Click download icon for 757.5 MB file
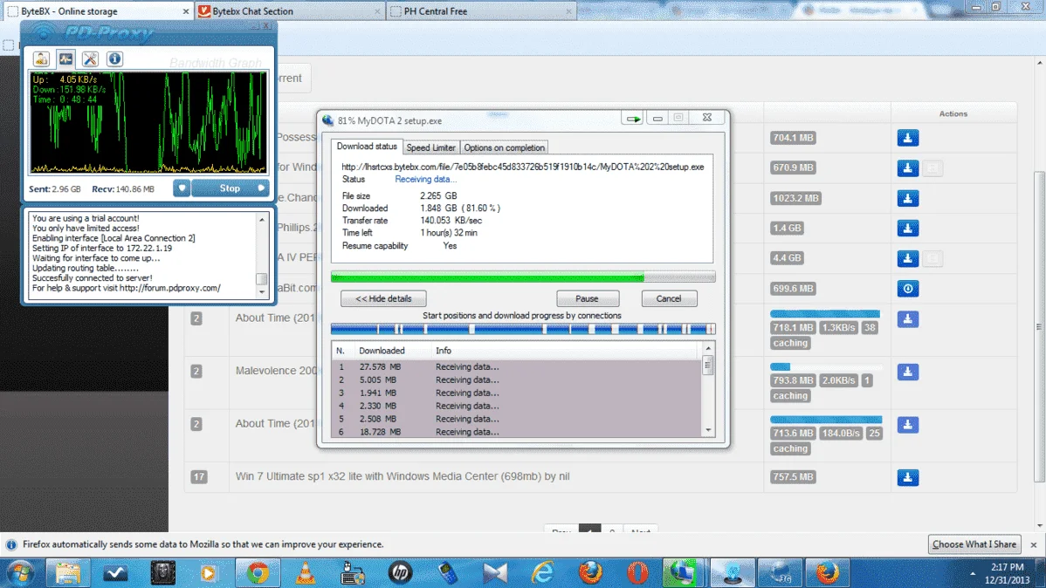The height and width of the screenshot is (588, 1046). pos(907,477)
